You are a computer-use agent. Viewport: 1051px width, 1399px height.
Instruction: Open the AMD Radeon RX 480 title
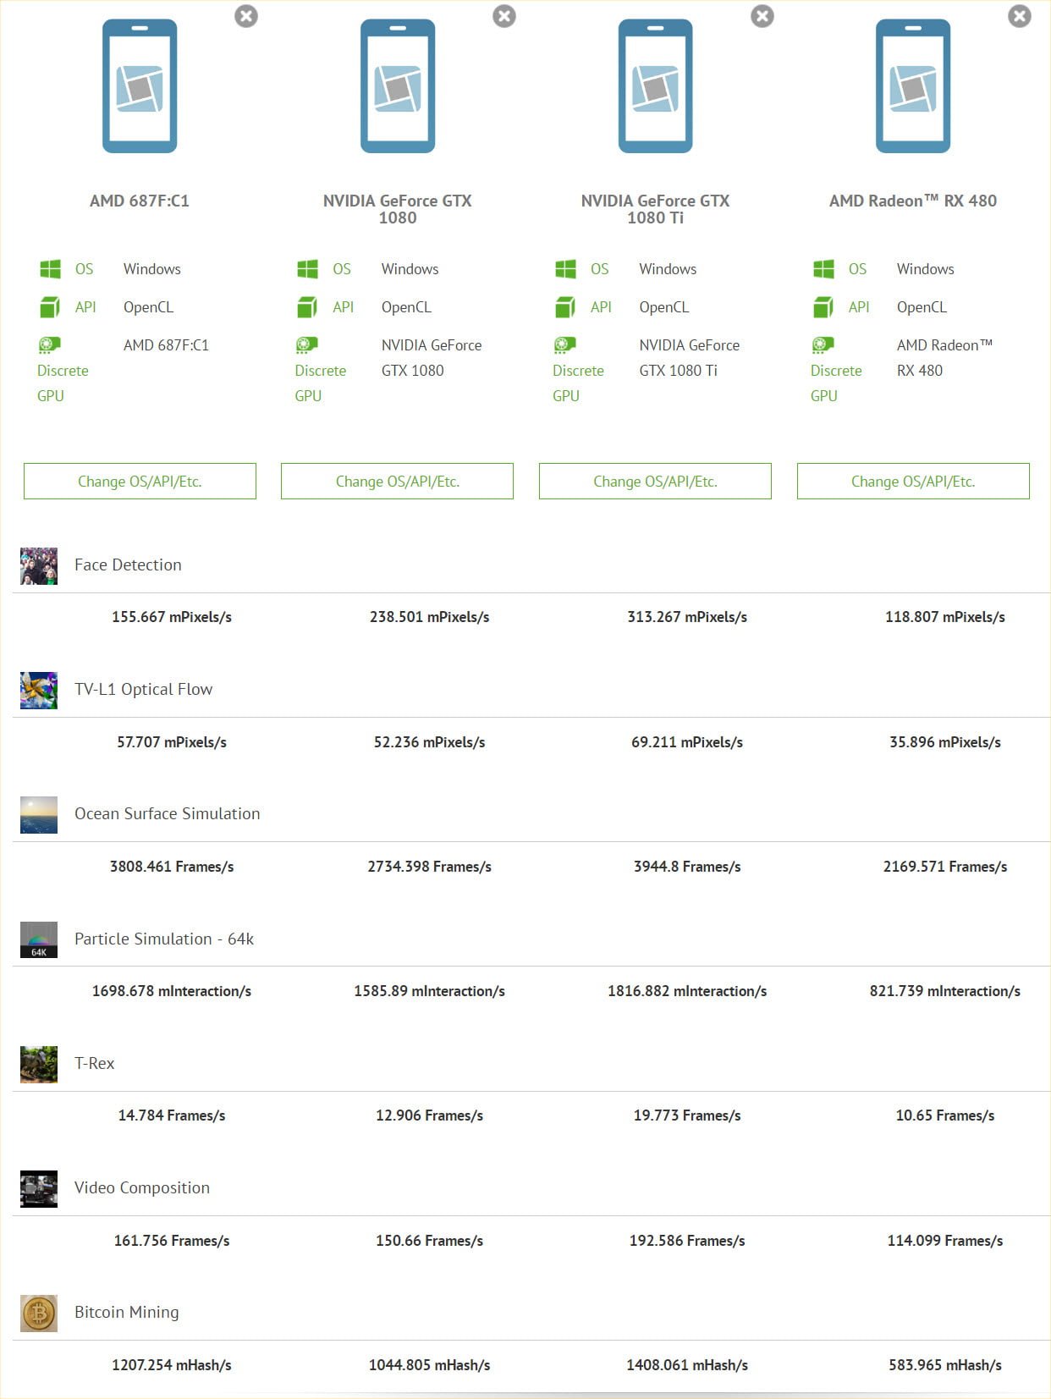pos(913,201)
